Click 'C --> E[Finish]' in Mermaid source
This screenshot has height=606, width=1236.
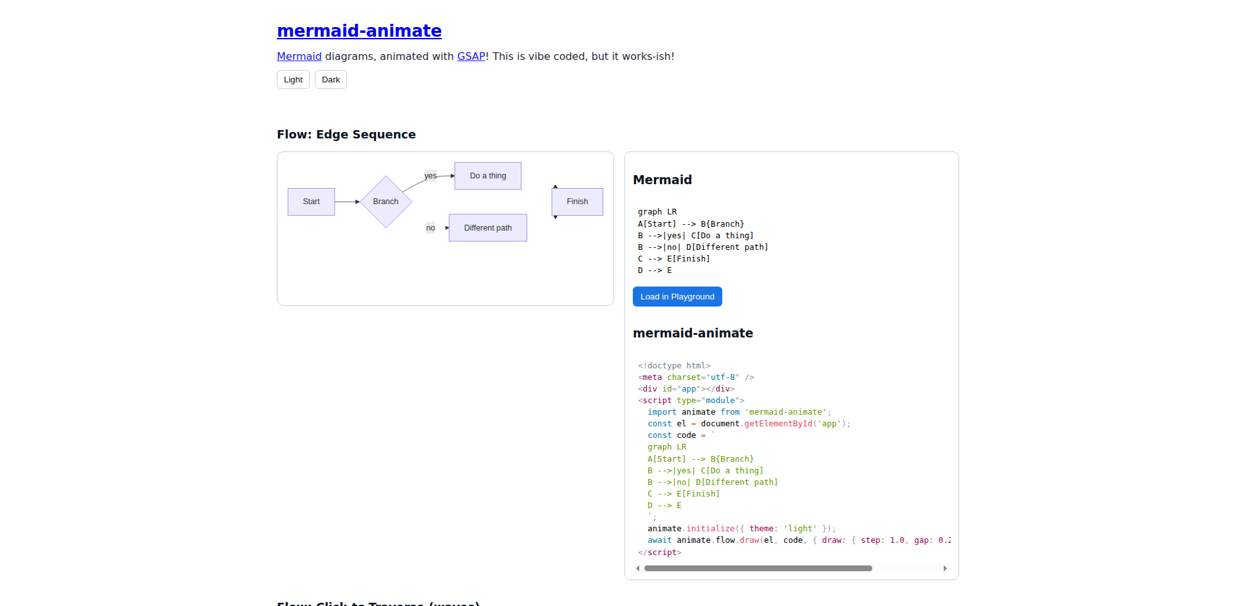674,259
